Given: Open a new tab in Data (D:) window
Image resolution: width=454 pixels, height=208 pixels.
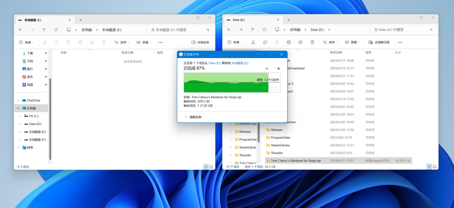Looking at the screenshot, I should click(289, 20).
